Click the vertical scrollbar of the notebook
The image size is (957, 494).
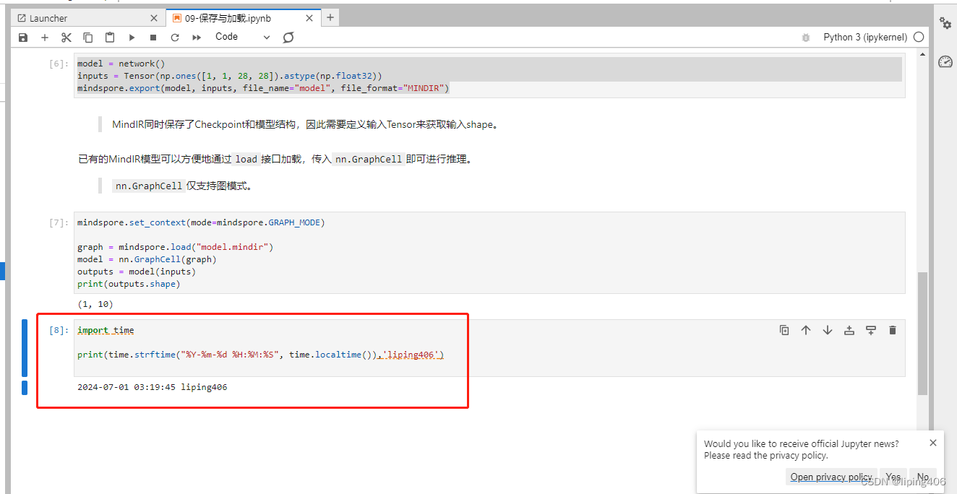(922, 333)
